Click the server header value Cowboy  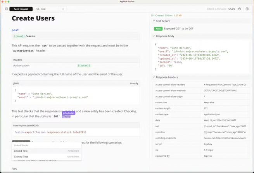tap(208, 144)
